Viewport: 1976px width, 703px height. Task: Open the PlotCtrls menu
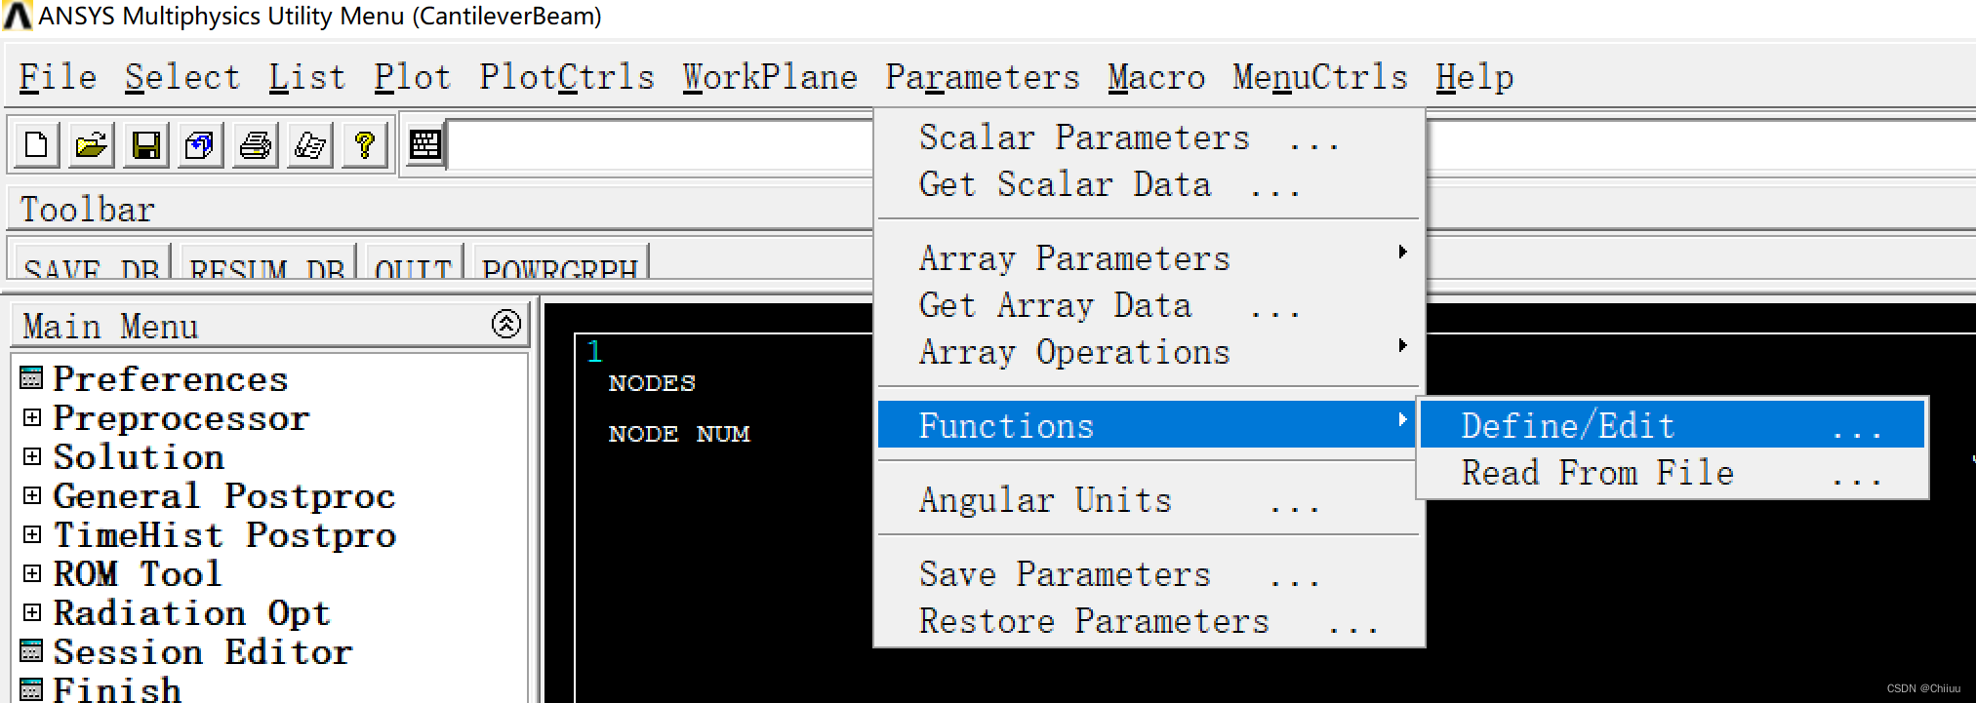(x=567, y=77)
